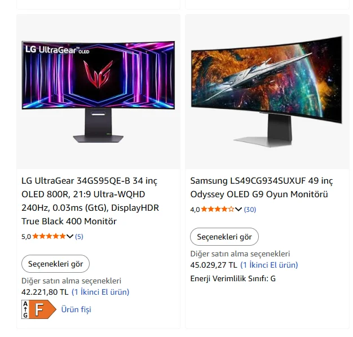Open the Samsung Odyssey G9 product image
Image resolution: width=353 pixels, height=337 pixels.
(x=267, y=91)
